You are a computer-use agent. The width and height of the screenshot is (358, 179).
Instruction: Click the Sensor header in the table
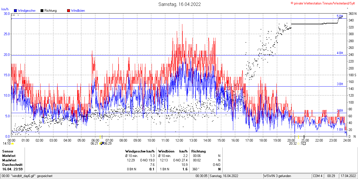tap(8, 151)
